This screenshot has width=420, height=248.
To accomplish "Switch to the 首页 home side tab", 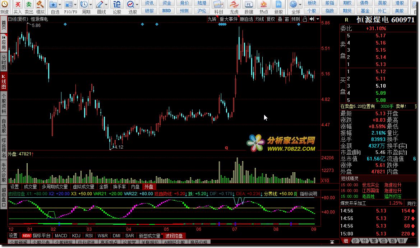I will (x=4, y=25).
